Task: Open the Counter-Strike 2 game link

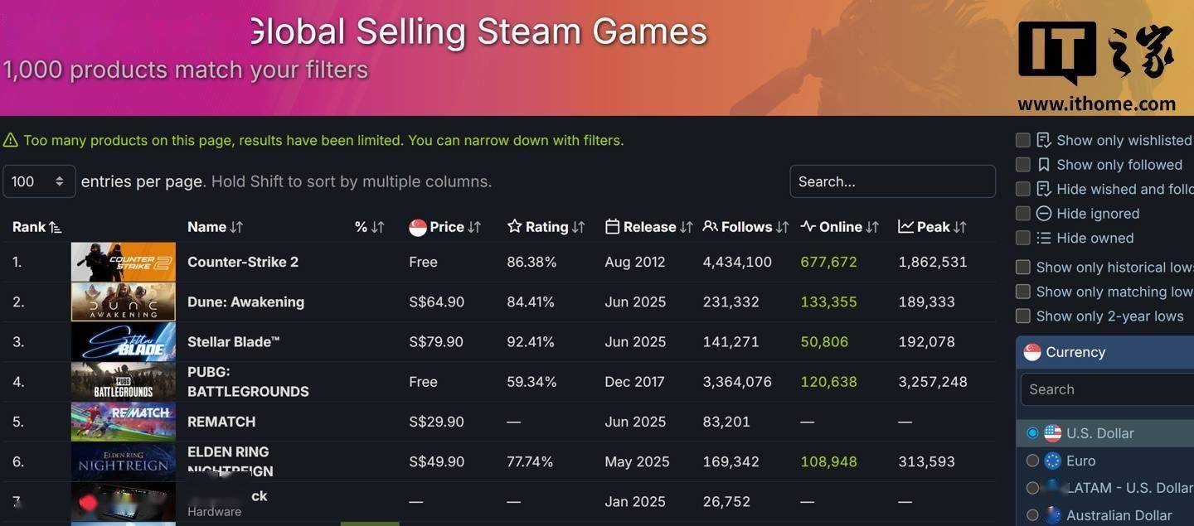Action: 243,262
